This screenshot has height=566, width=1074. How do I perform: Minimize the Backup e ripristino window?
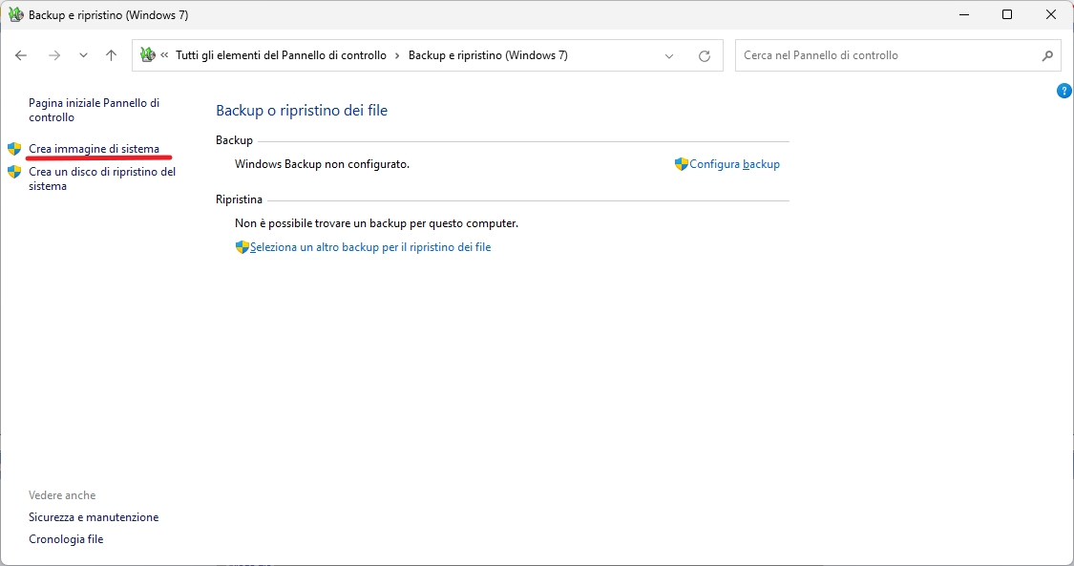[x=963, y=14]
